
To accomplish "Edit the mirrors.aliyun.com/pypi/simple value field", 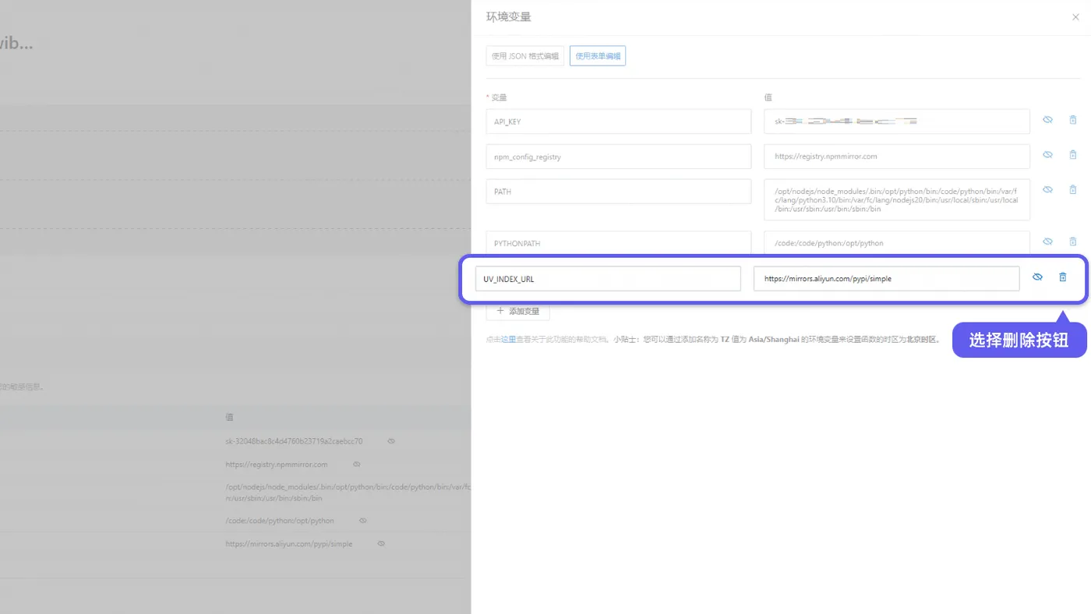I will [886, 279].
